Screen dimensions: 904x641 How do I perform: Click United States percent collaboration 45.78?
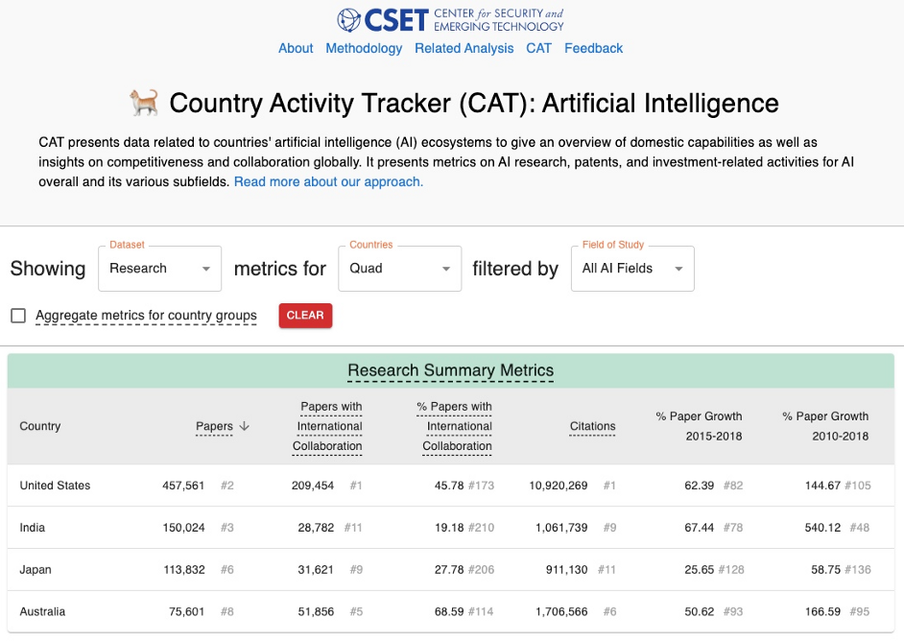pos(449,486)
